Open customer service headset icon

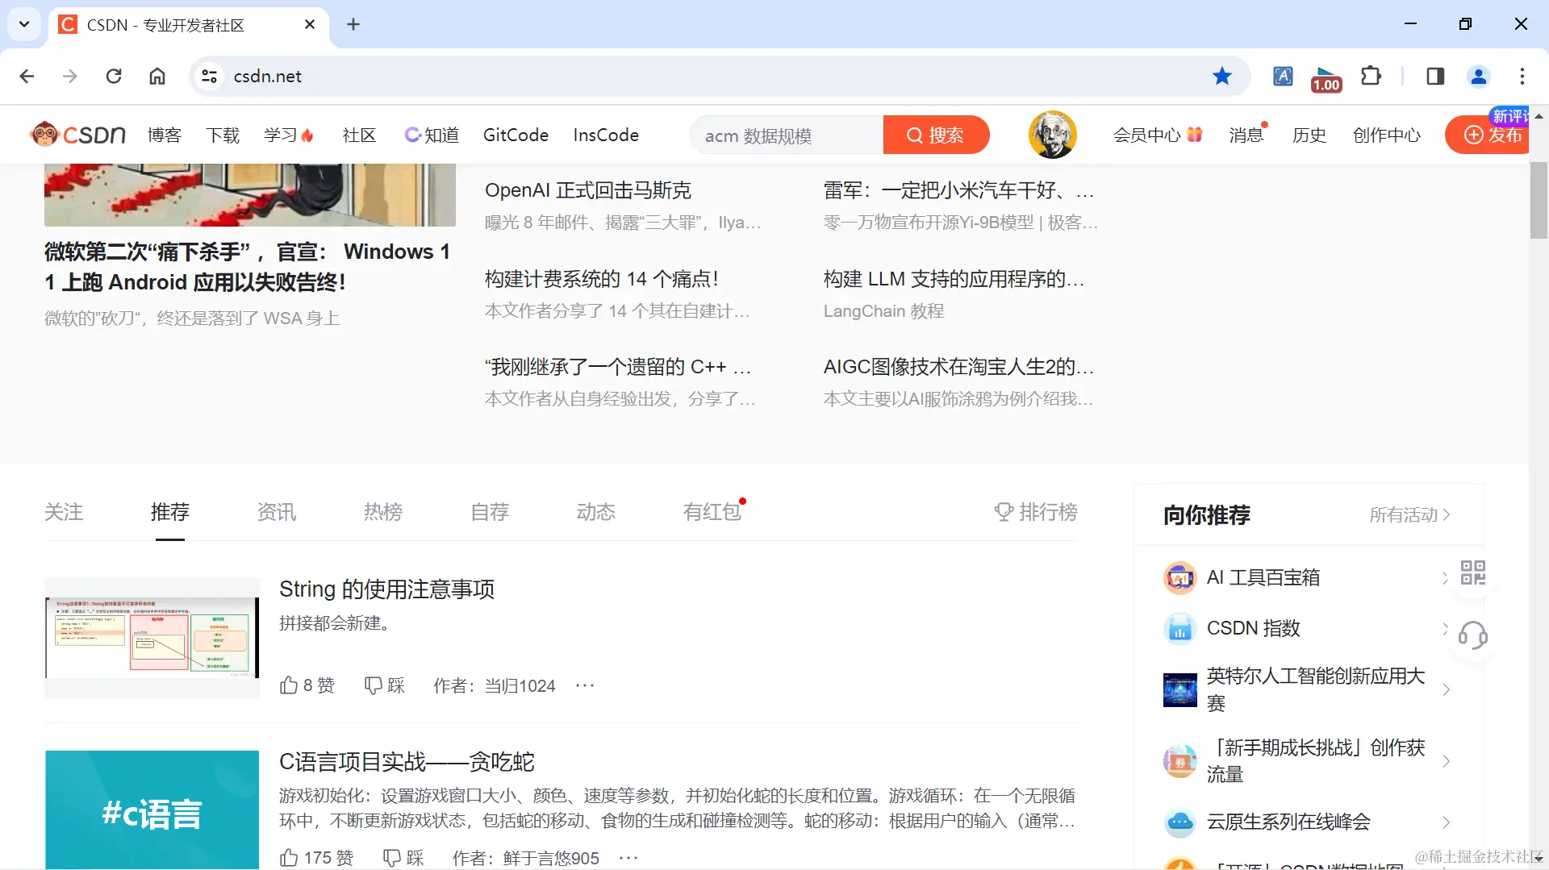[1473, 635]
